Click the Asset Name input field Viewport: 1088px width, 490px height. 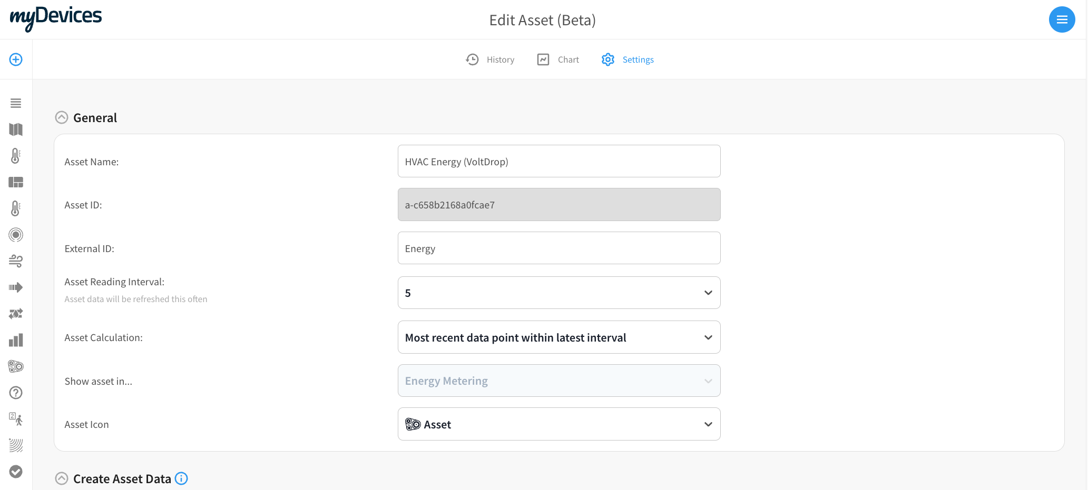click(558, 161)
